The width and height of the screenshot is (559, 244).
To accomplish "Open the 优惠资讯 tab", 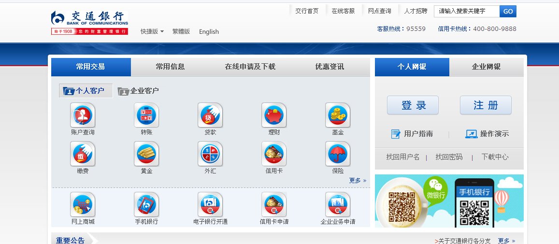I will click(x=330, y=67).
